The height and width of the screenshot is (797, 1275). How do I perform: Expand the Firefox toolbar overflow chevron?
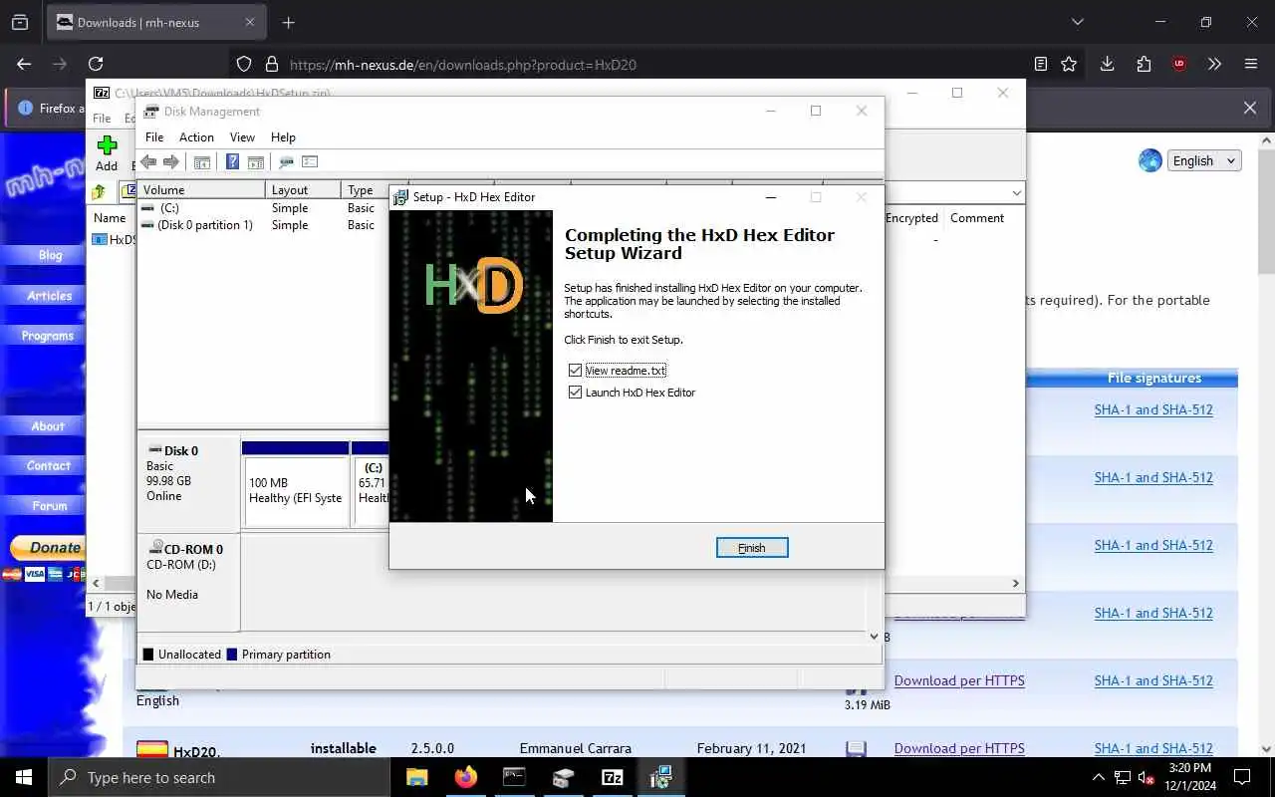pos(1214,64)
